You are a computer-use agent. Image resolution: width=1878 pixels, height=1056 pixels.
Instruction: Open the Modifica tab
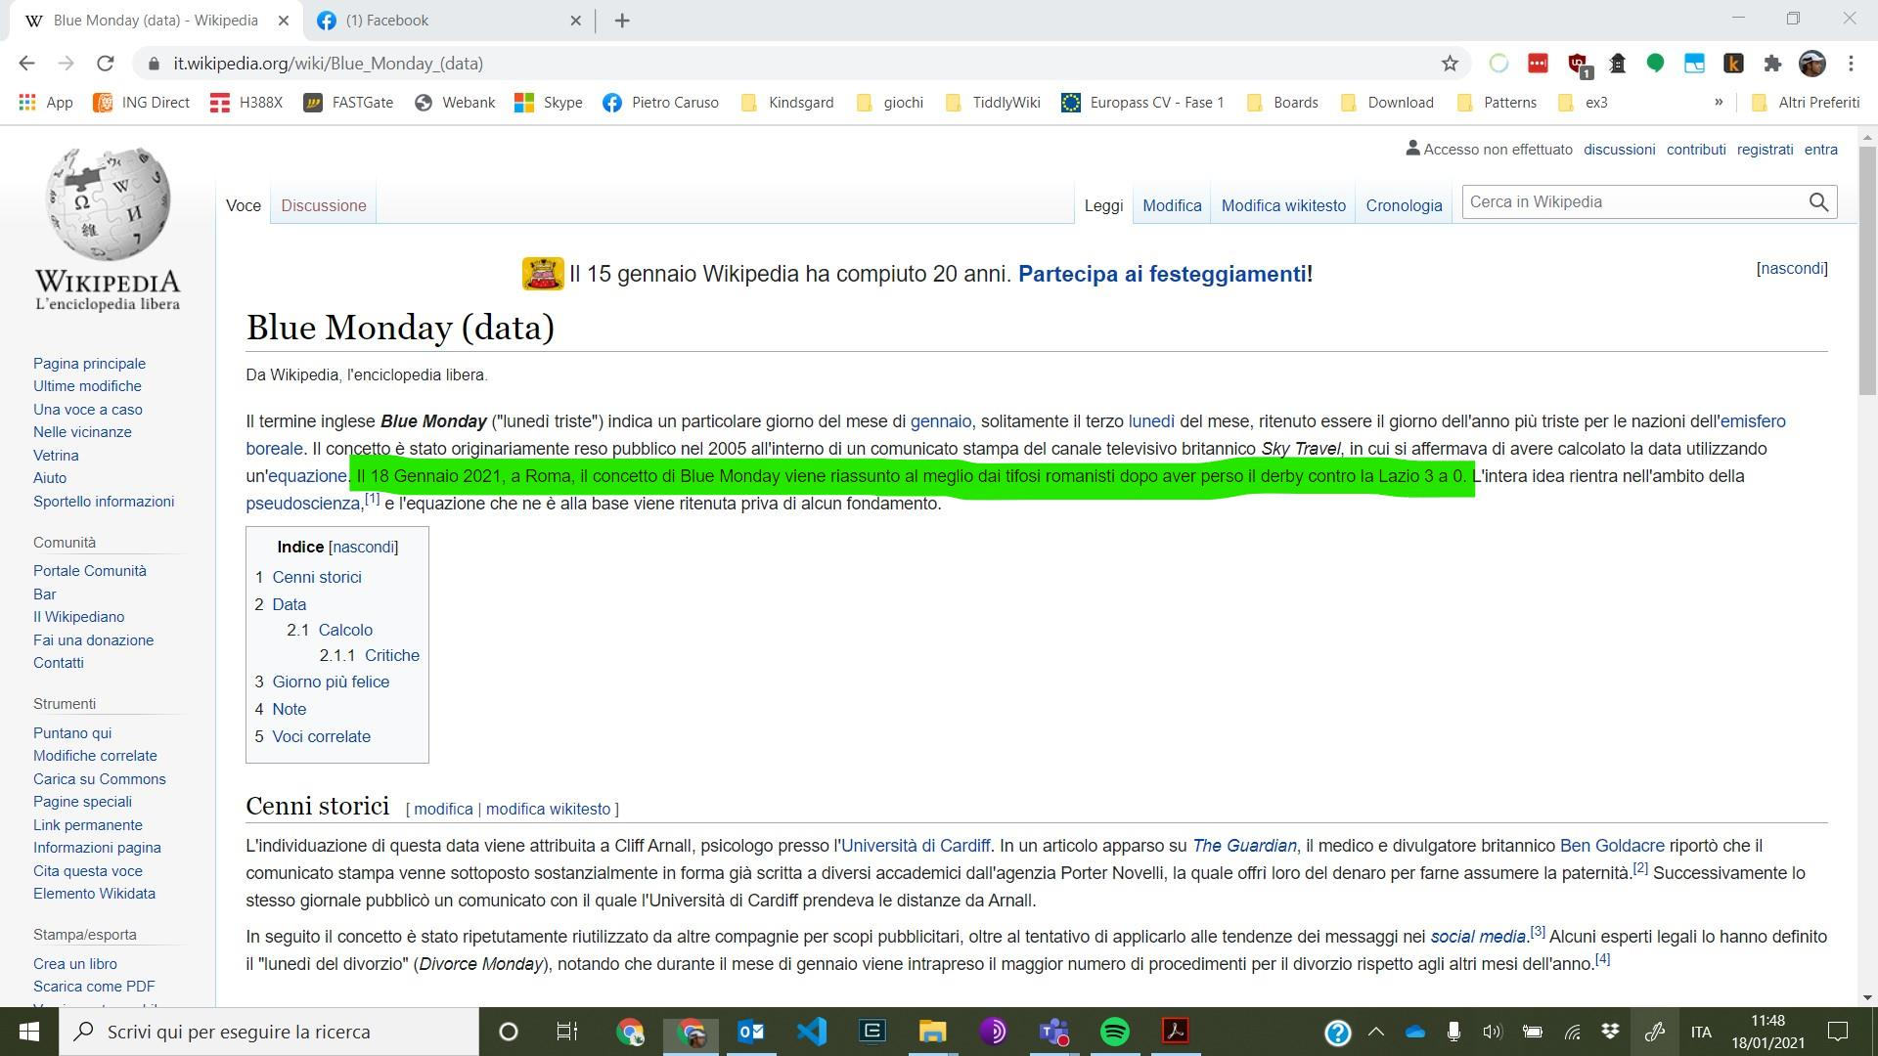coord(1172,205)
